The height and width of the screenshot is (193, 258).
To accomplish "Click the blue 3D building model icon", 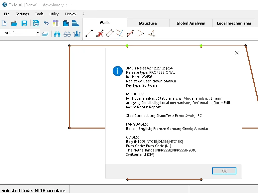I will tap(66, 23).
